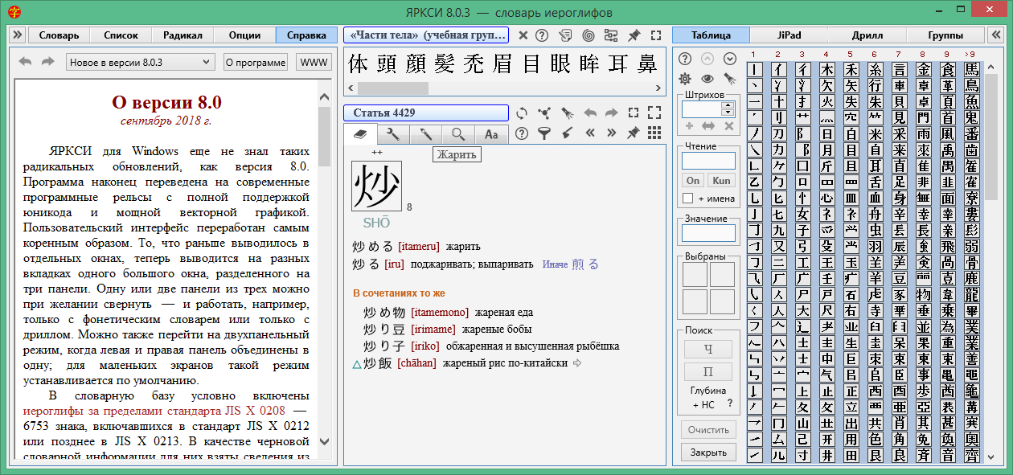1013x475 pixels.
Task: Click the Закрыть button
Action: (x=708, y=452)
